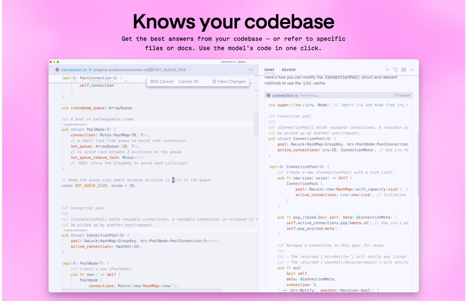Click the 'self.pop_evicted(meta);' line in chat code
The height and width of the screenshot is (301, 466).
312,228
